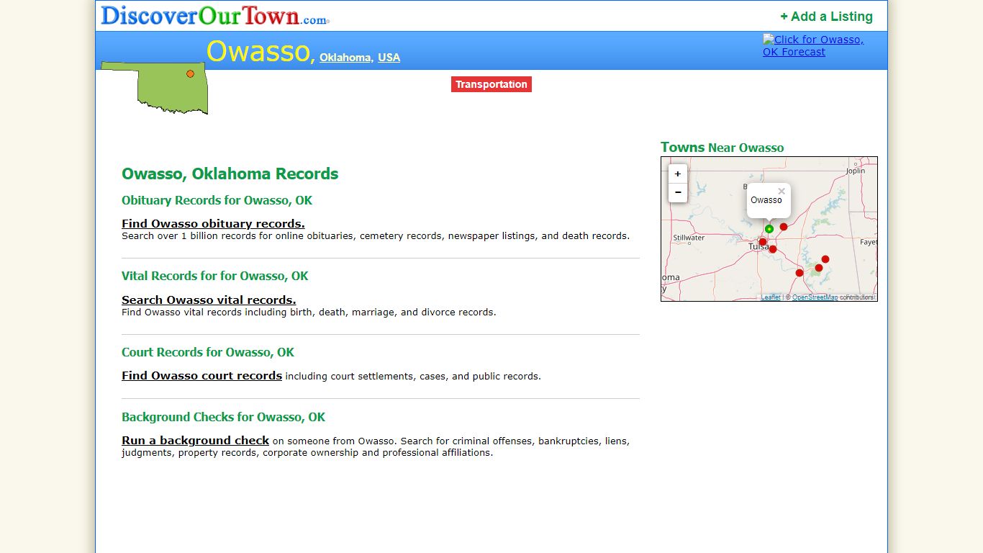Click the green Owasso map marker
Image resolution: width=983 pixels, height=553 pixels.
click(769, 229)
